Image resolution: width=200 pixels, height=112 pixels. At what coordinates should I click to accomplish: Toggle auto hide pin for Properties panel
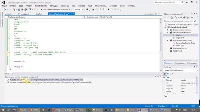point(194,67)
